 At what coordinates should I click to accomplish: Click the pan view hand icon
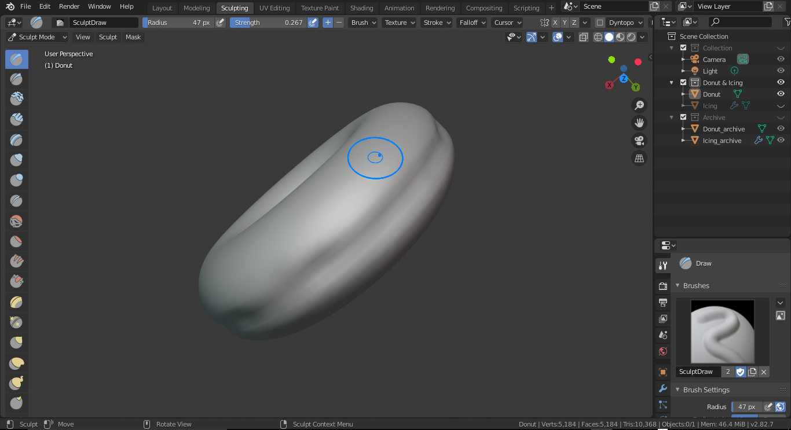tap(639, 123)
